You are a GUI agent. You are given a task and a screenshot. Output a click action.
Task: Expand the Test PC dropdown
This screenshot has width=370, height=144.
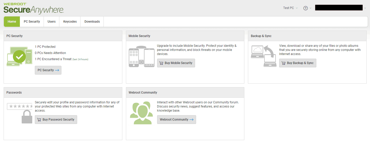290,8
